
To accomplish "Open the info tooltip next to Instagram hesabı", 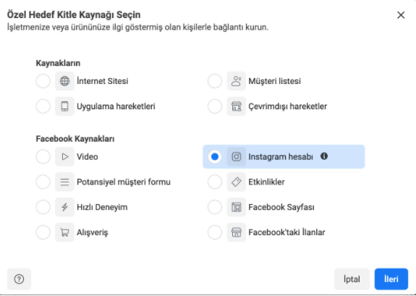I will [x=324, y=156].
